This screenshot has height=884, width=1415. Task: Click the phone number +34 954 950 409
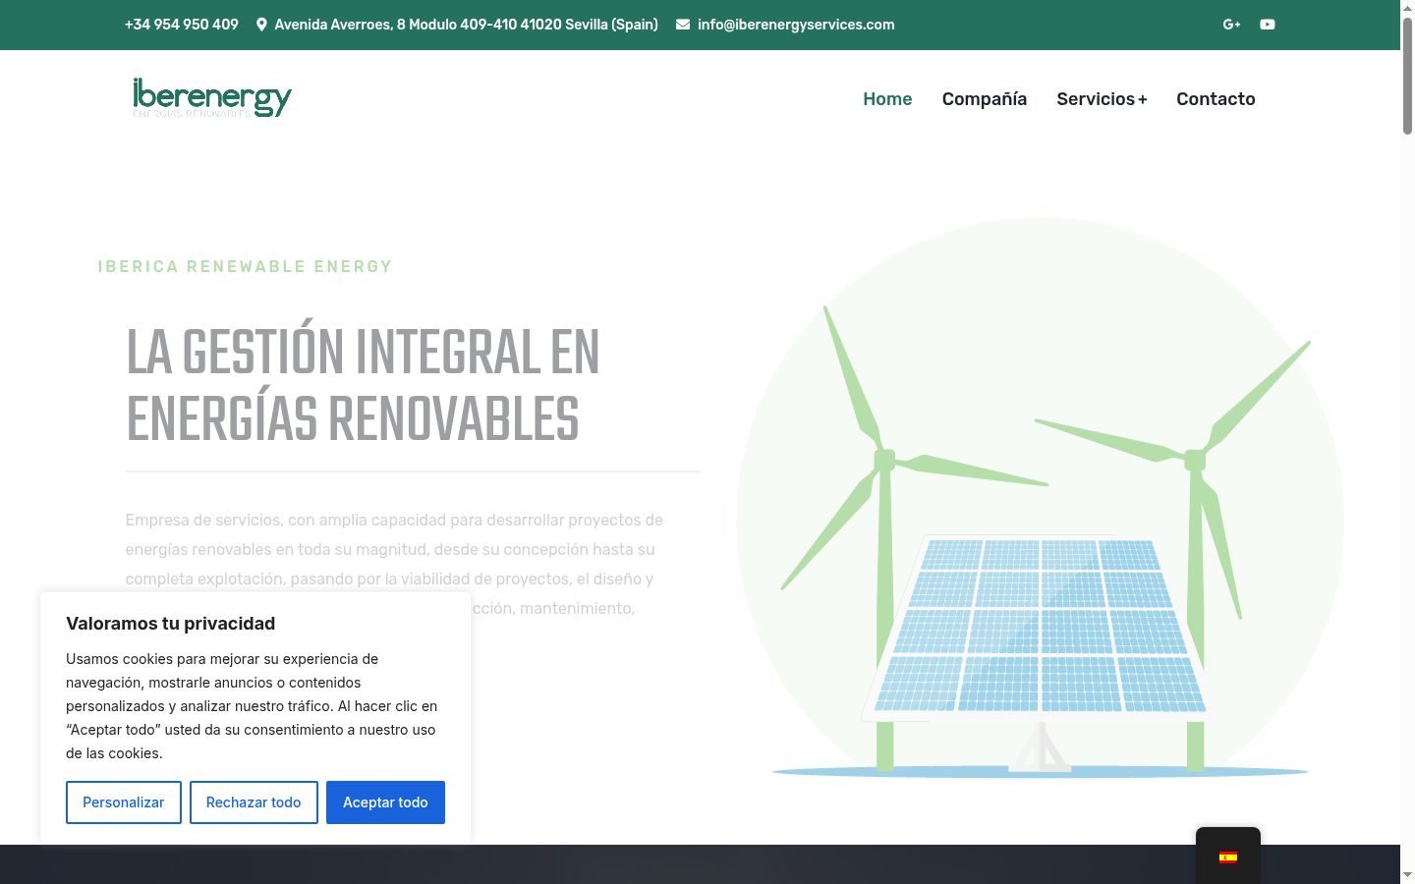point(182,25)
